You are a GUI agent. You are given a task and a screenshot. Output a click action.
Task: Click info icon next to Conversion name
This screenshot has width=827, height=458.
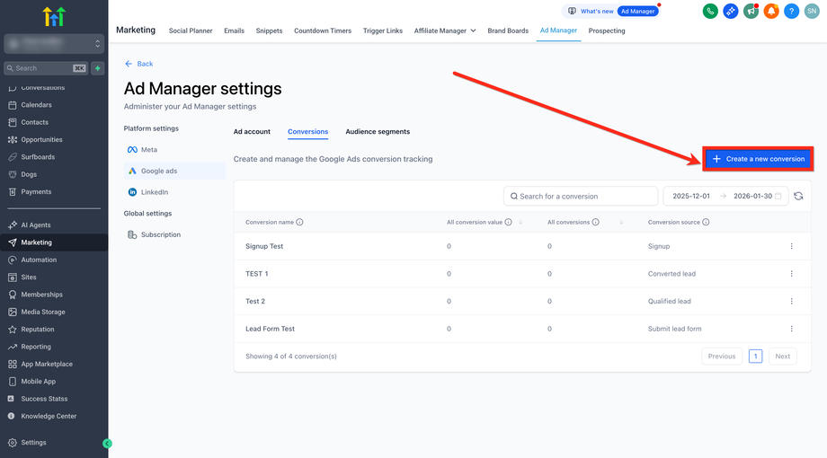coord(299,223)
